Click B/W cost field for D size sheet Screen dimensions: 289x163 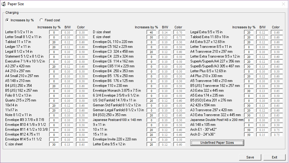click(165, 32)
